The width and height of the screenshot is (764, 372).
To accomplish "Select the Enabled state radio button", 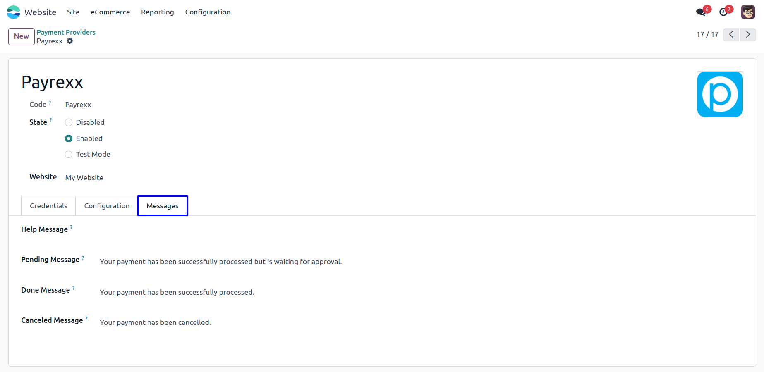I will pyautogui.click(x=69, y=138).
